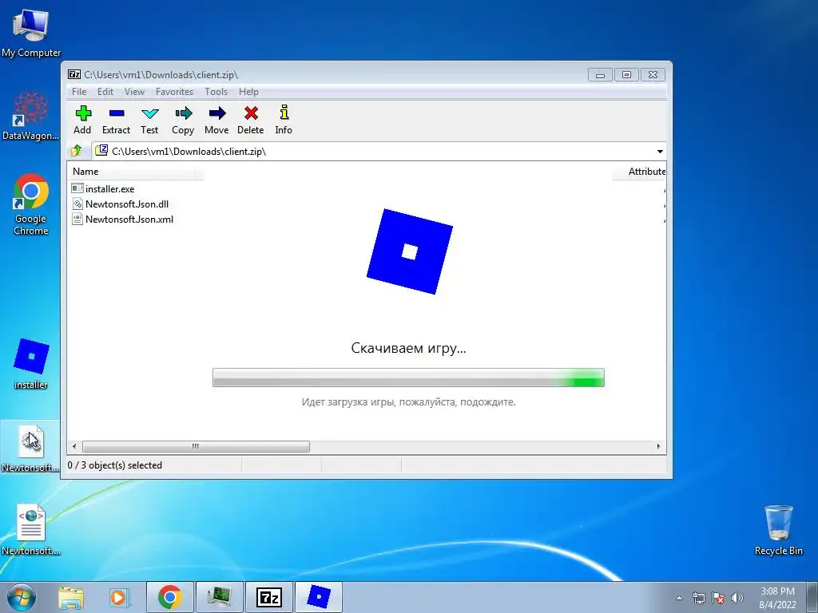Switch to the 7-Zip taskbar button

pyautogui.click(x=269, y=597)
